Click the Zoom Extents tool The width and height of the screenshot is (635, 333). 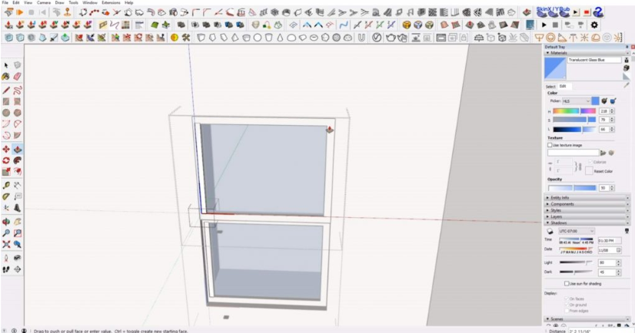tap(6, 245)
